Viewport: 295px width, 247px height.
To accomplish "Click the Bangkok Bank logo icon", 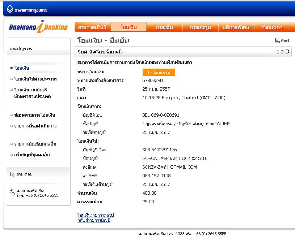I will [x=10, y=9].
